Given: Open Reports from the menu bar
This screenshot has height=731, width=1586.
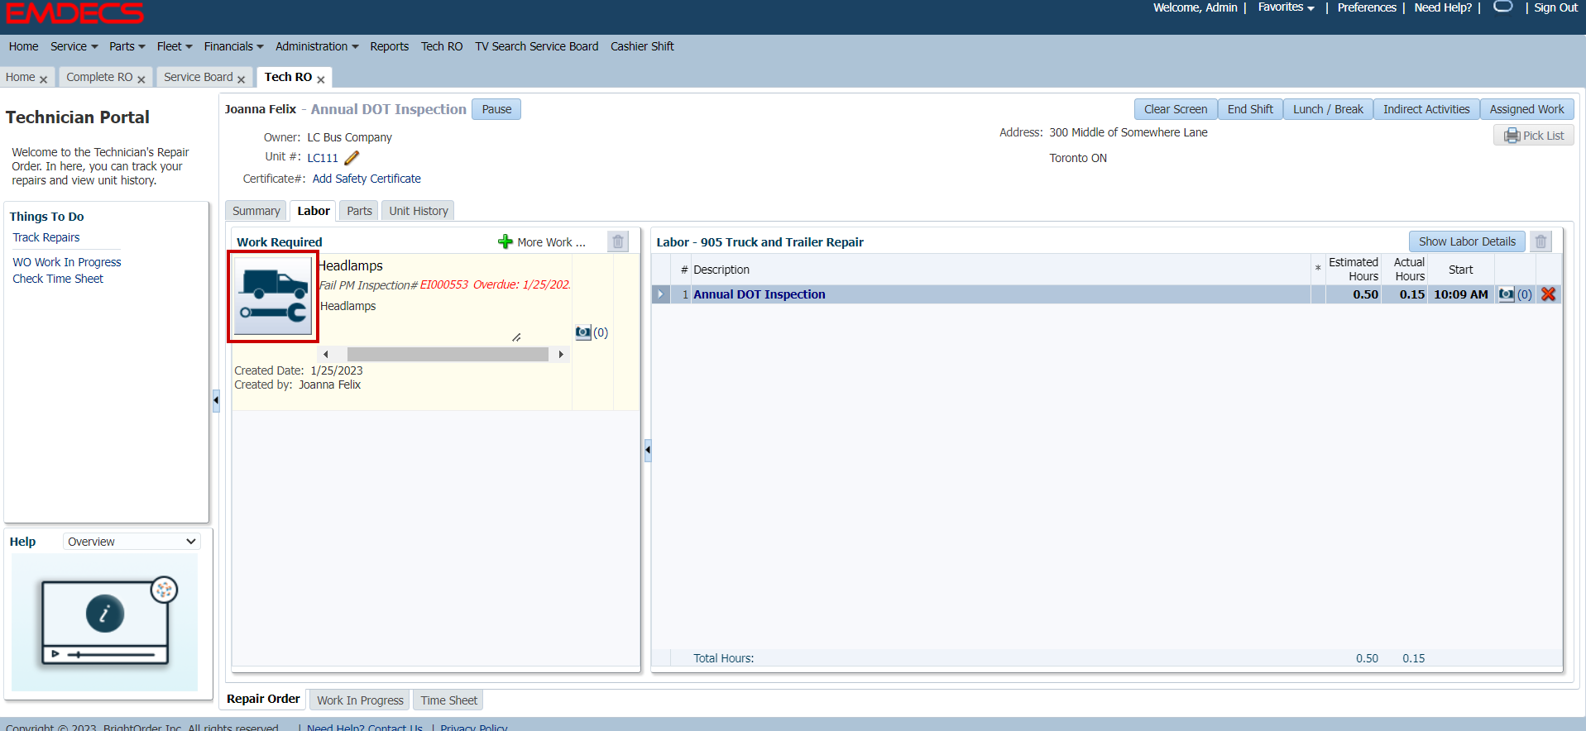Looking at the screenshot, I should coord(389,46).
